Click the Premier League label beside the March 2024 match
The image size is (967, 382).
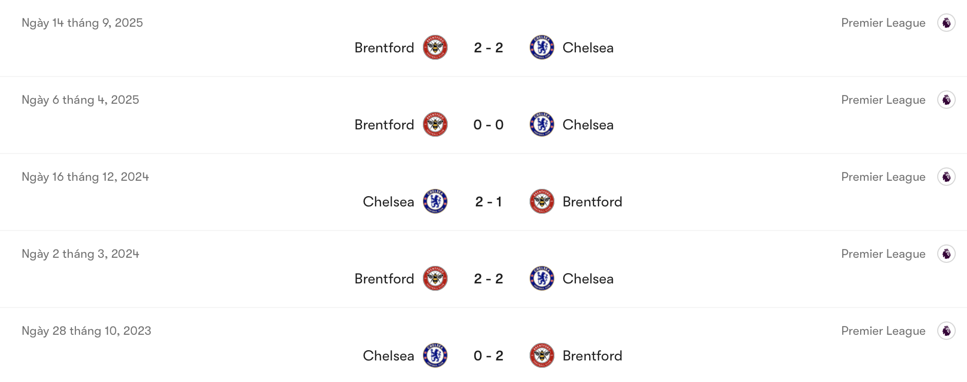coord(883,253)
